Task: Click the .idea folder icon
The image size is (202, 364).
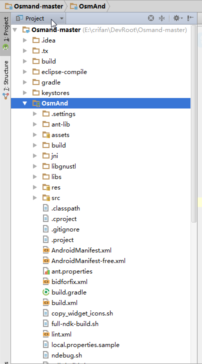Action: (x=36, y=40)
